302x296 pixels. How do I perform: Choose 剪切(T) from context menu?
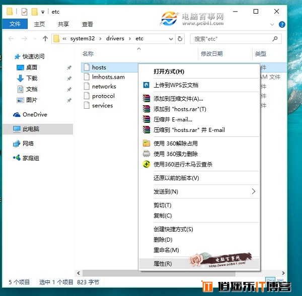199,205
